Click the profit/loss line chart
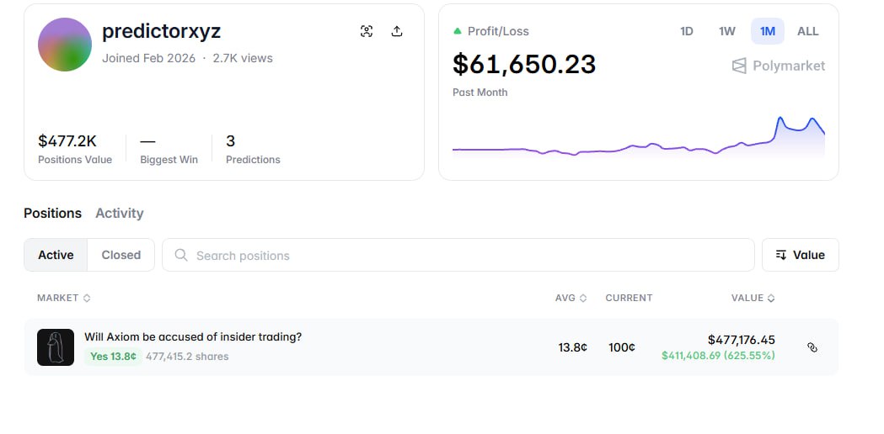 pos(638,137)
